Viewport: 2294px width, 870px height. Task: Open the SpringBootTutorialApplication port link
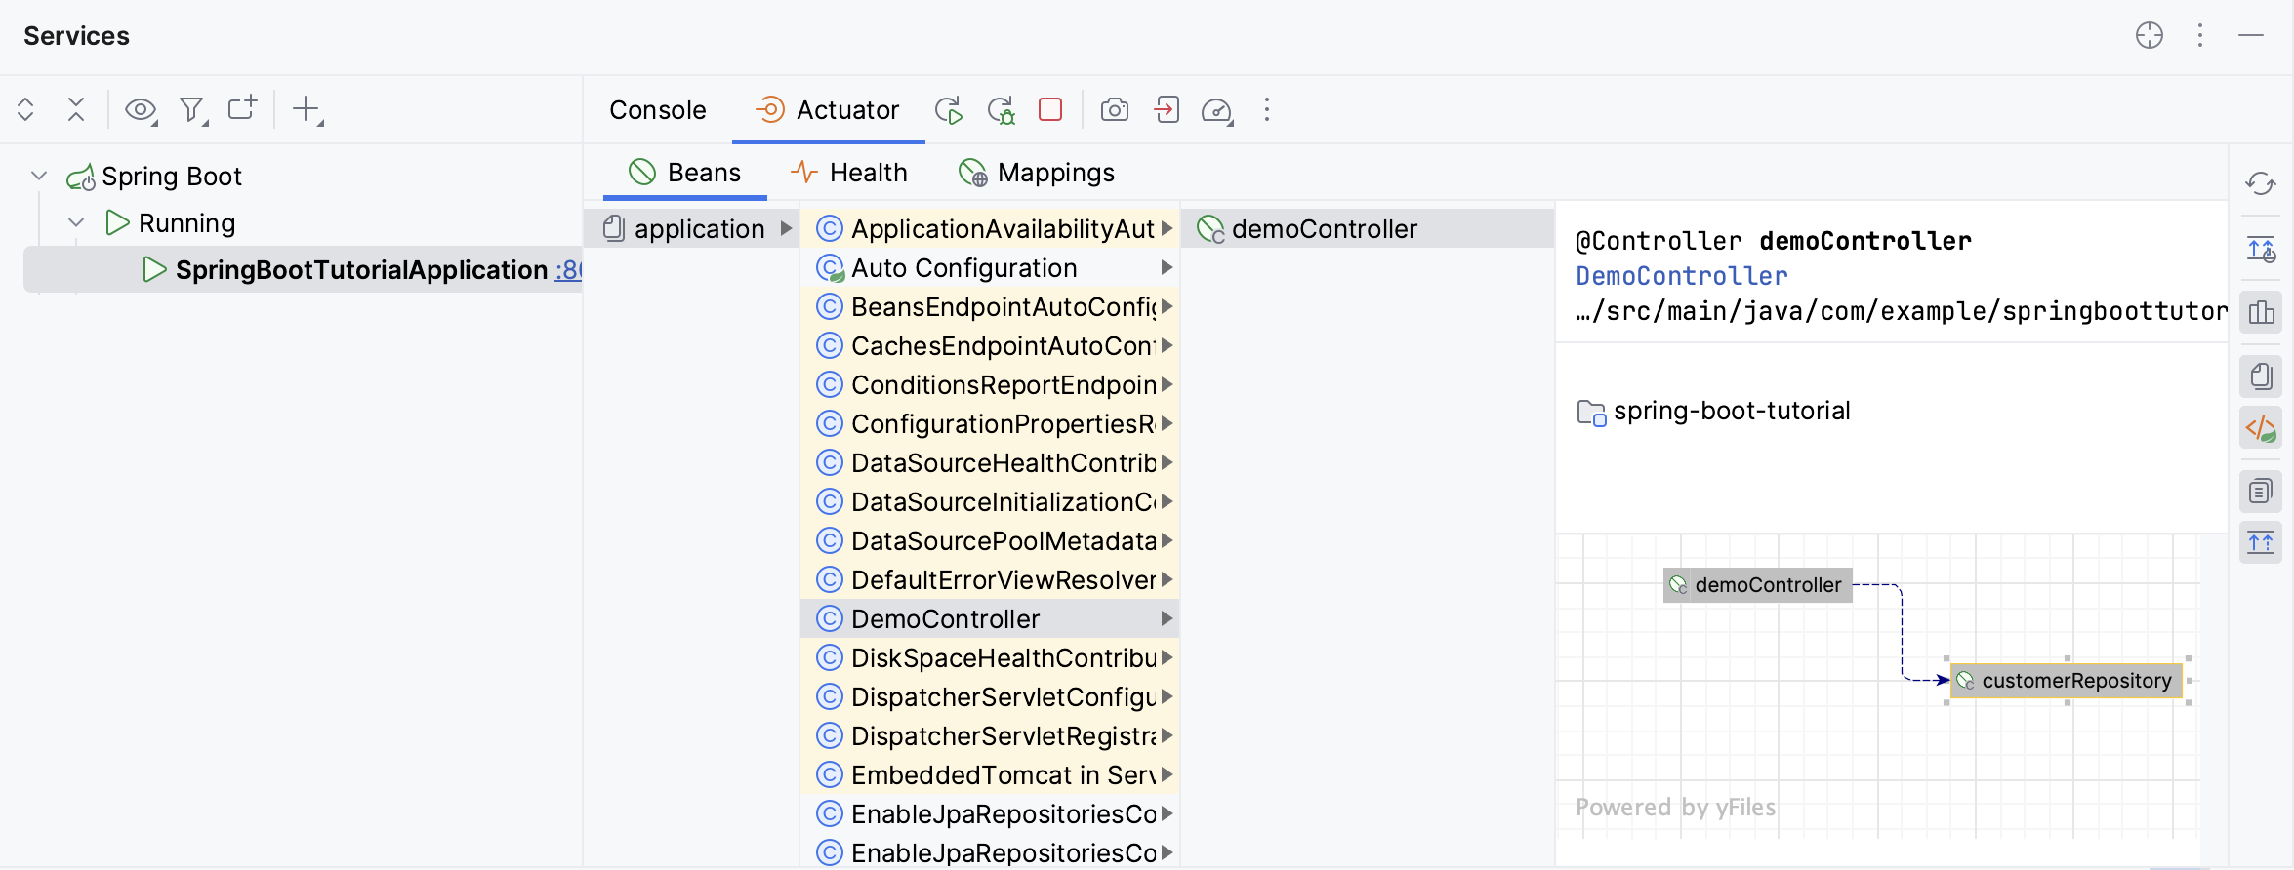568,269
